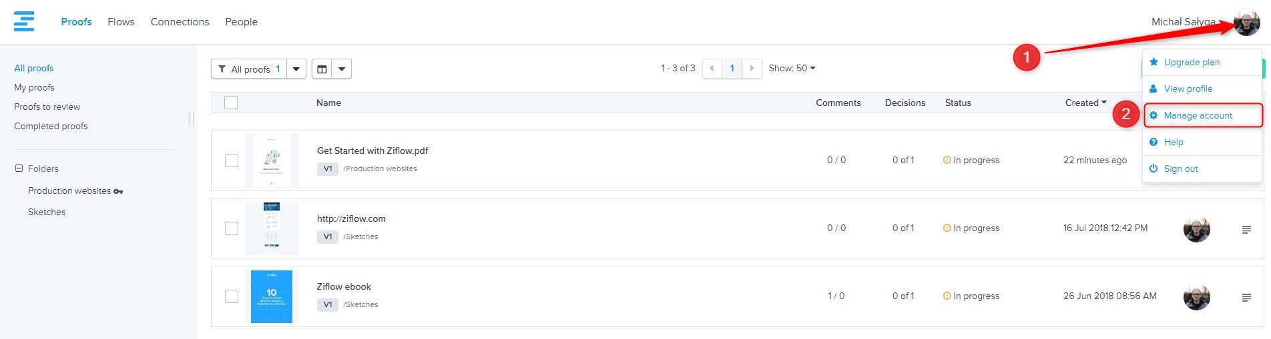Collapse the Folders tree section
The width and height of the screenshot is (1271, 339).
pyautogui.click(x=19, y=169)
